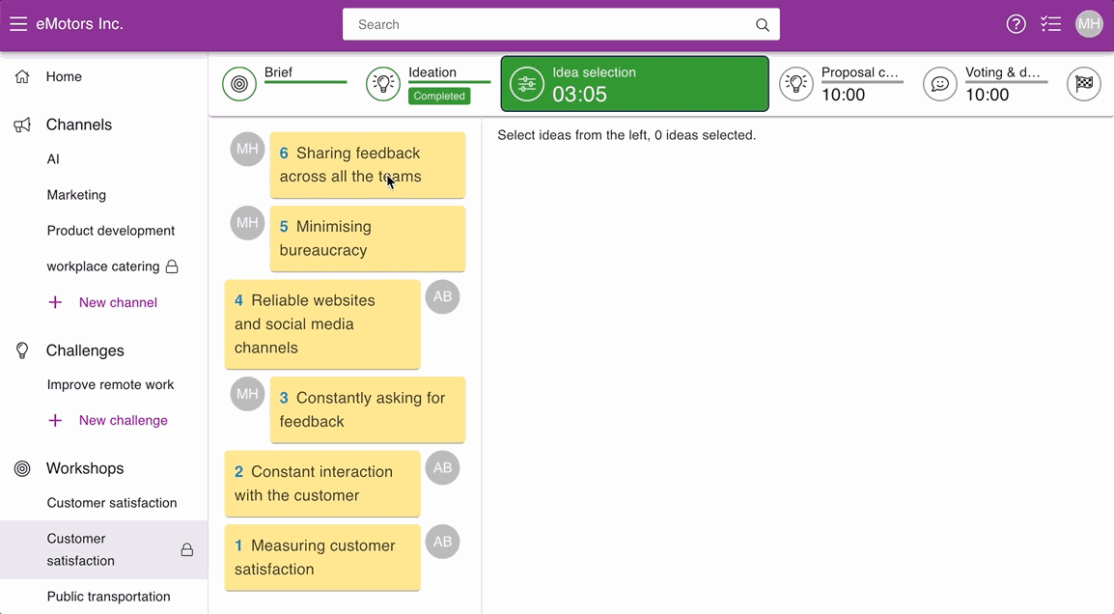Select idea 1 Measuring customer satisfaction
1114x614 pixels.
pyautogui.click(x=322, y=558)
